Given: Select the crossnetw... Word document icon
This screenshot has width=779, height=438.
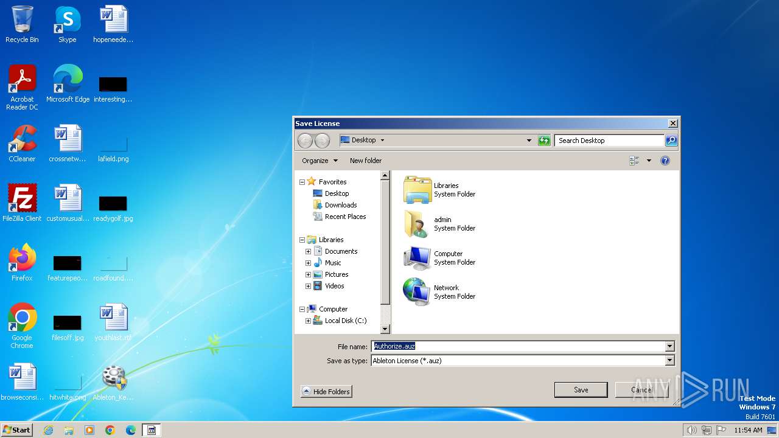Looking at the screenshot, I should 68,144.
